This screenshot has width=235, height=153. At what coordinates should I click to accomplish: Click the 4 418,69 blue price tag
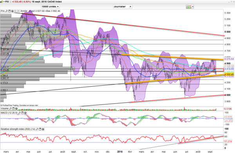tap(229, 69)
